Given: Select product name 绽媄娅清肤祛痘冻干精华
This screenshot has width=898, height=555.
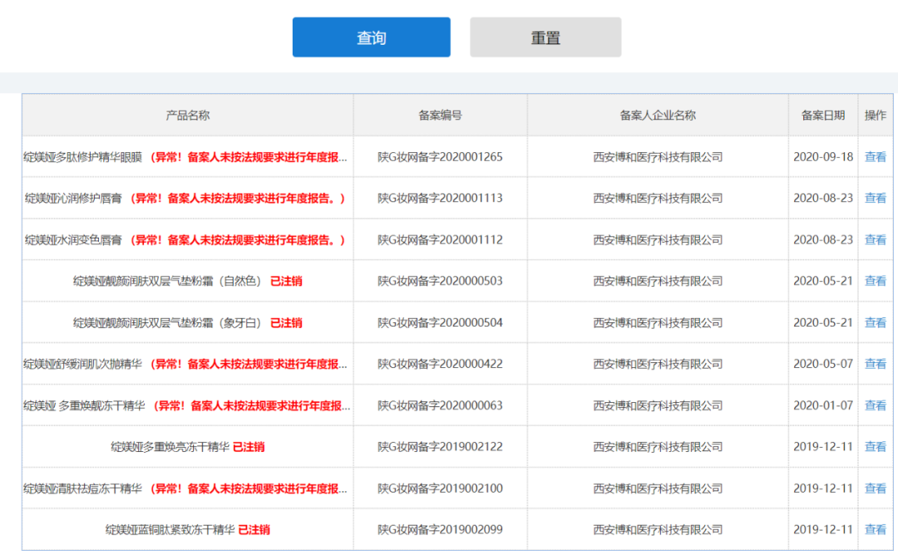Looking at the screenshot, I should (82, 489).
